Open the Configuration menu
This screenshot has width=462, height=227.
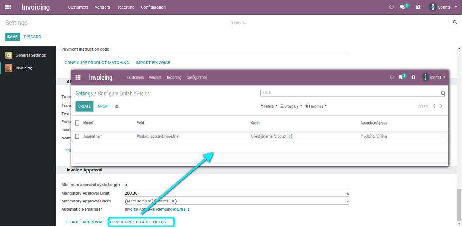tap(153, 7)
